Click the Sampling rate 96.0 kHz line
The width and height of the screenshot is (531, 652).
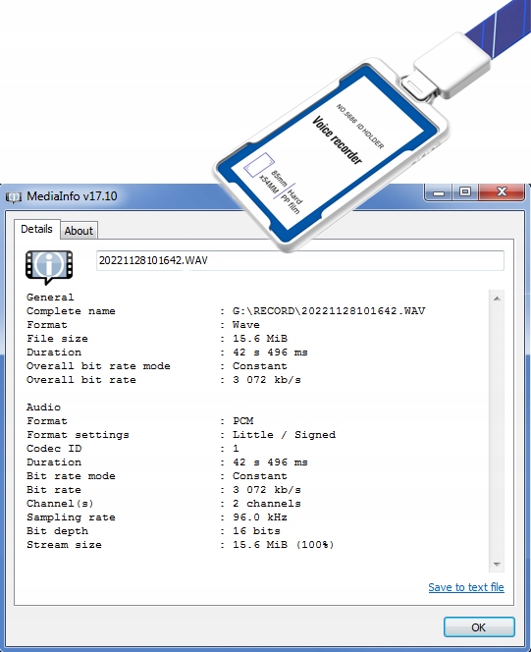click(157, 517)
